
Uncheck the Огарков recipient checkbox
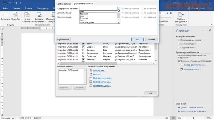coord(83,47)
